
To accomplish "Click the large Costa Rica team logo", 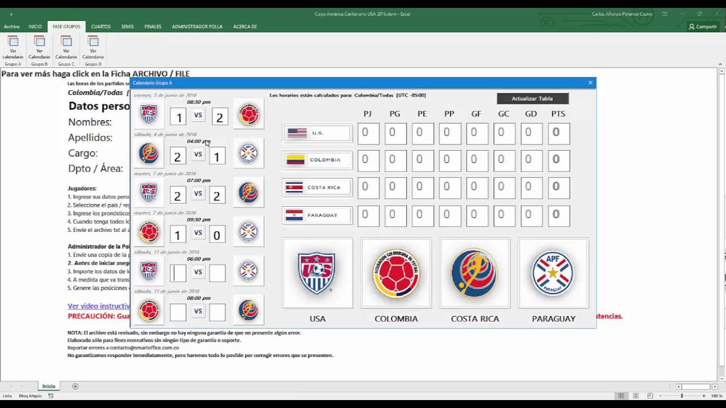I will 475,273.
